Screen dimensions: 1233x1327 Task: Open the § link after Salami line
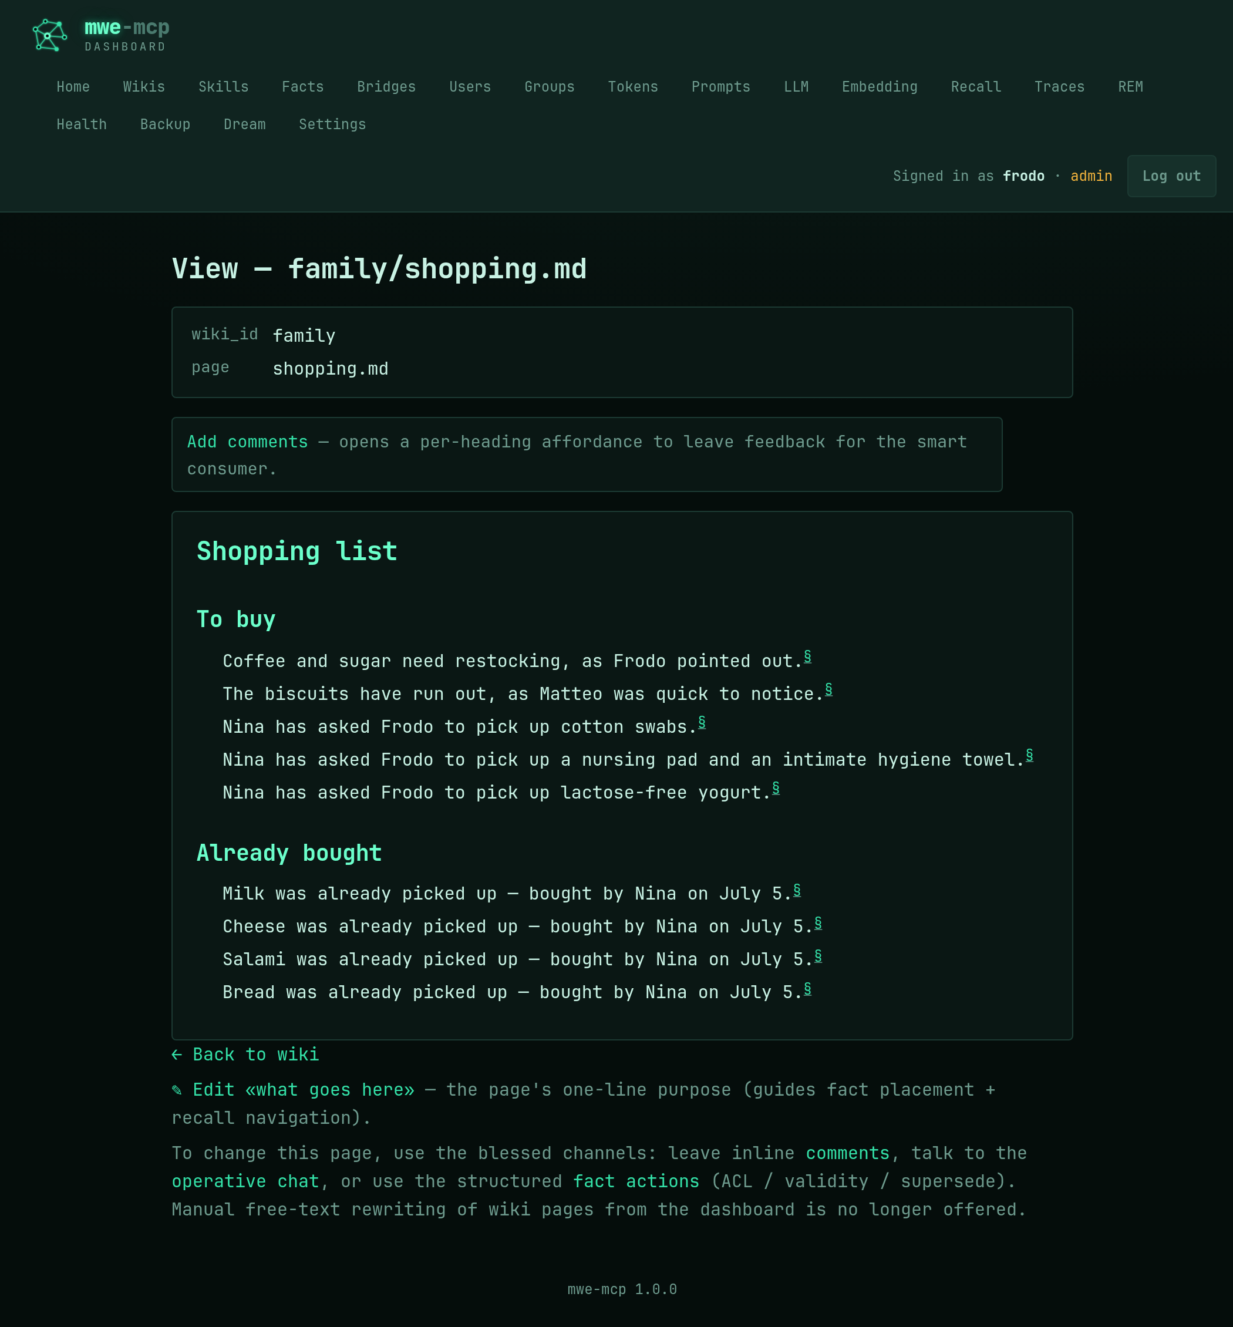tap(818, 955)
